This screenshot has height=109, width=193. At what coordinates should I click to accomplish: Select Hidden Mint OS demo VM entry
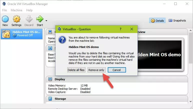[22, 34]
